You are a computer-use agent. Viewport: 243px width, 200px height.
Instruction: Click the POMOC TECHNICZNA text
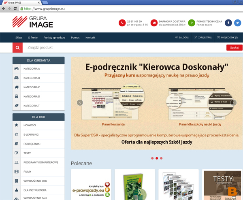(x=209, y=21)
